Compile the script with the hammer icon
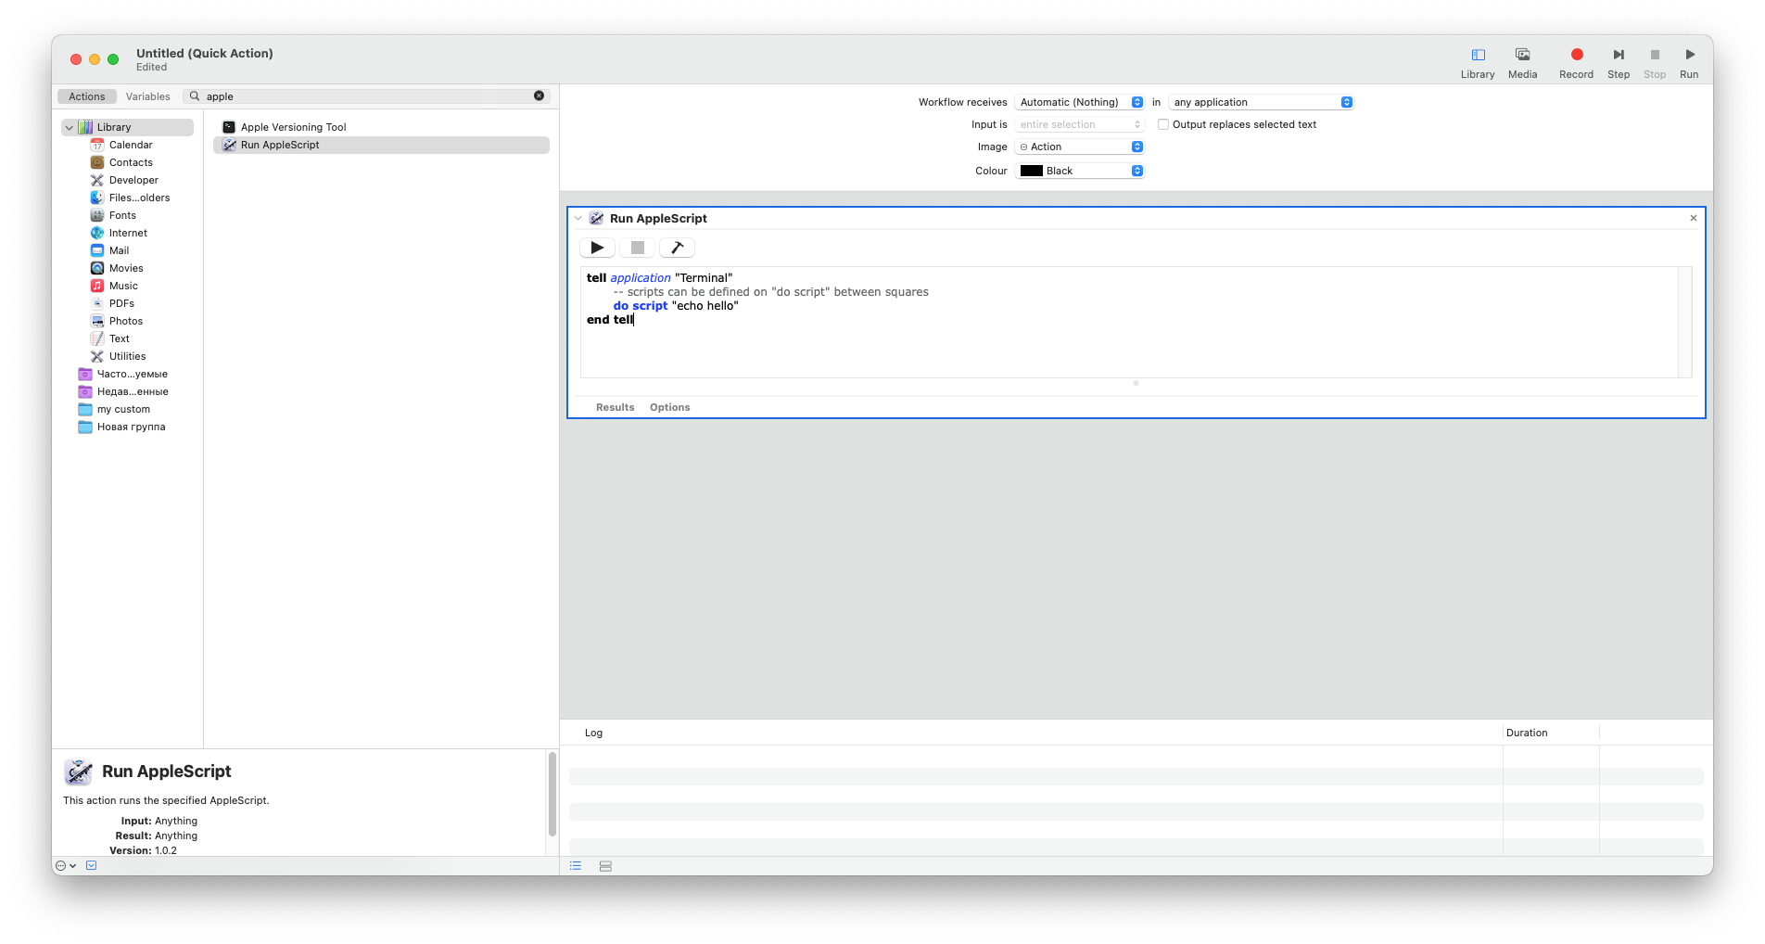Screen dimensions: 1765x944 tap(677, 248)
